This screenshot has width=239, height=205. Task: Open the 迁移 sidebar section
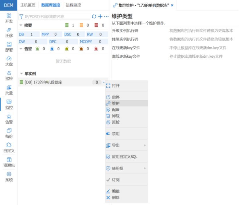click(x=9, y=32)
